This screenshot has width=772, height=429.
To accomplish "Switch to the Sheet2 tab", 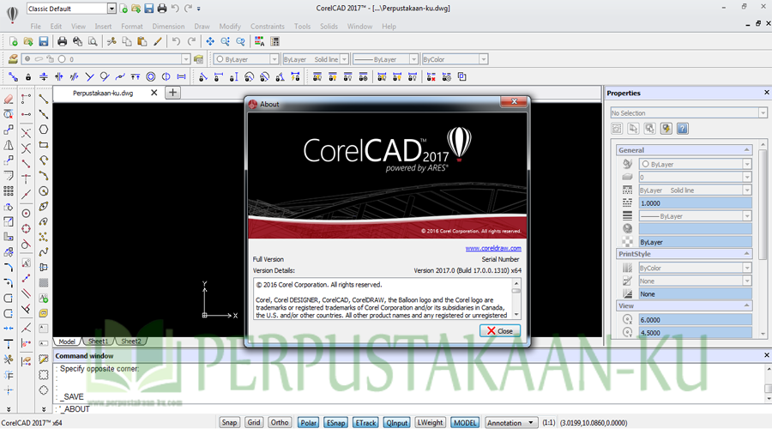I will (131, 341).
